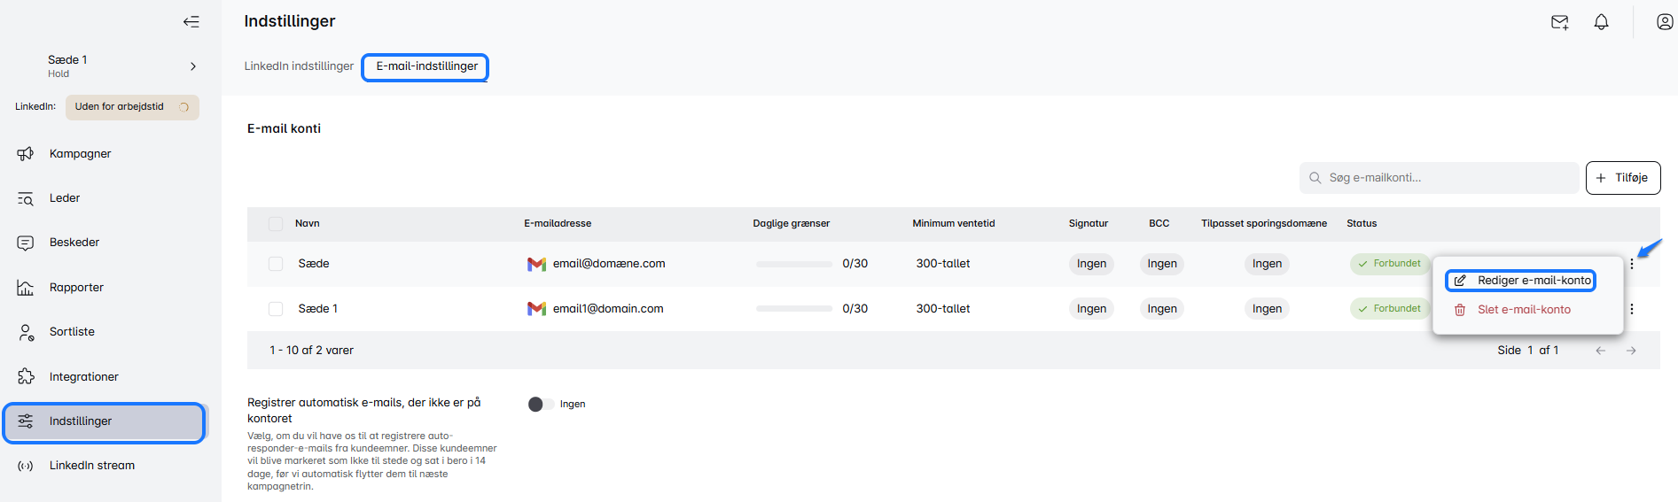Viewport: 1678px width, 502px height.
Task: Expand the Sæde 1 Hold seat selector
Action: tap(193, 66)
